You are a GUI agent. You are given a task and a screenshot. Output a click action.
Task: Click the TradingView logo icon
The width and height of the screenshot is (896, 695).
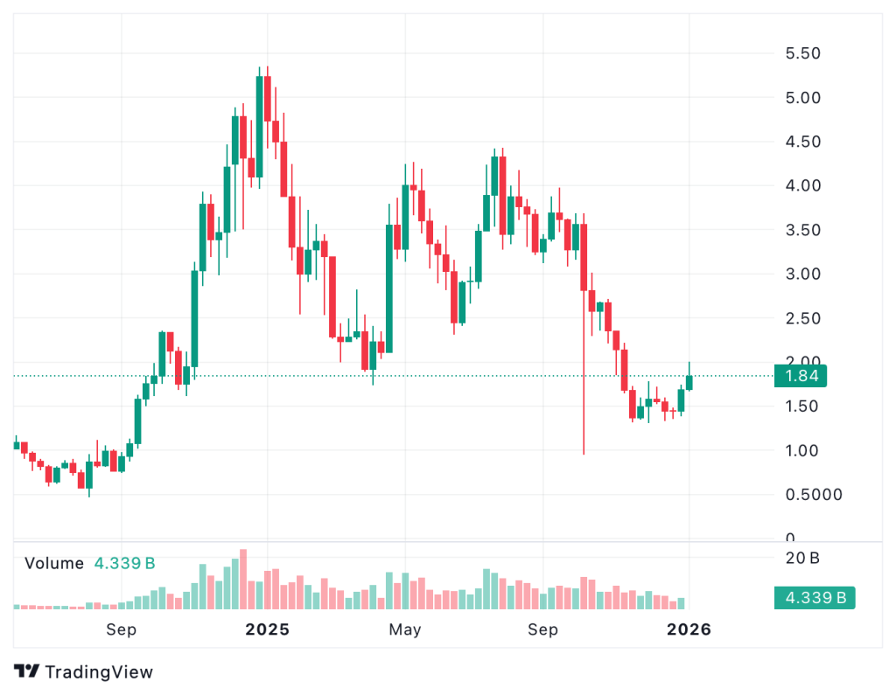[x=26, y=671]
